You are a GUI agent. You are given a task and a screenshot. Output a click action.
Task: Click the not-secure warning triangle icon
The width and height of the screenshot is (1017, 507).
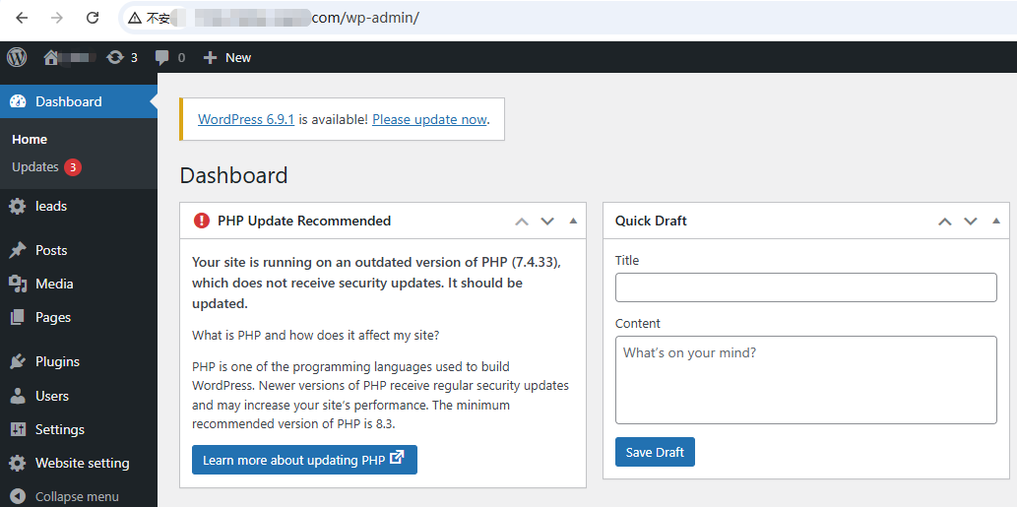click(x=135, y=18)
